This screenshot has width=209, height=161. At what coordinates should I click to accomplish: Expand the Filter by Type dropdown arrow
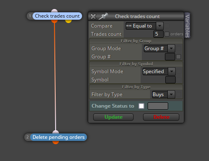tap(171, 94)
